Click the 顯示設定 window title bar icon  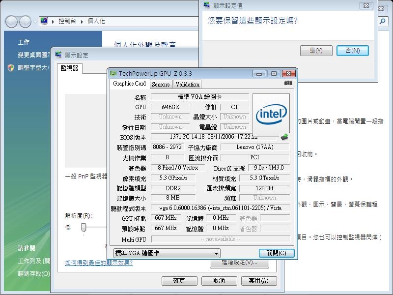click(x=59, y=54)
